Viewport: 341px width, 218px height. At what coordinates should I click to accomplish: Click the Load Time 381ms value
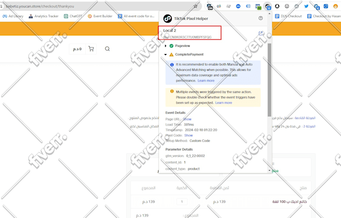(189, 124)
